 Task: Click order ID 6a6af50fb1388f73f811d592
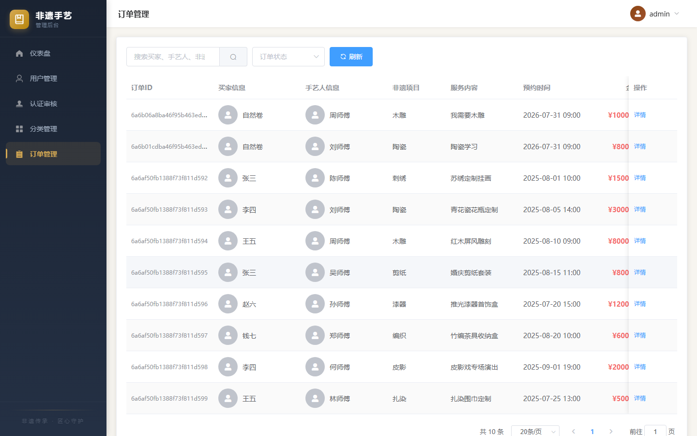[x=169, y=178]
